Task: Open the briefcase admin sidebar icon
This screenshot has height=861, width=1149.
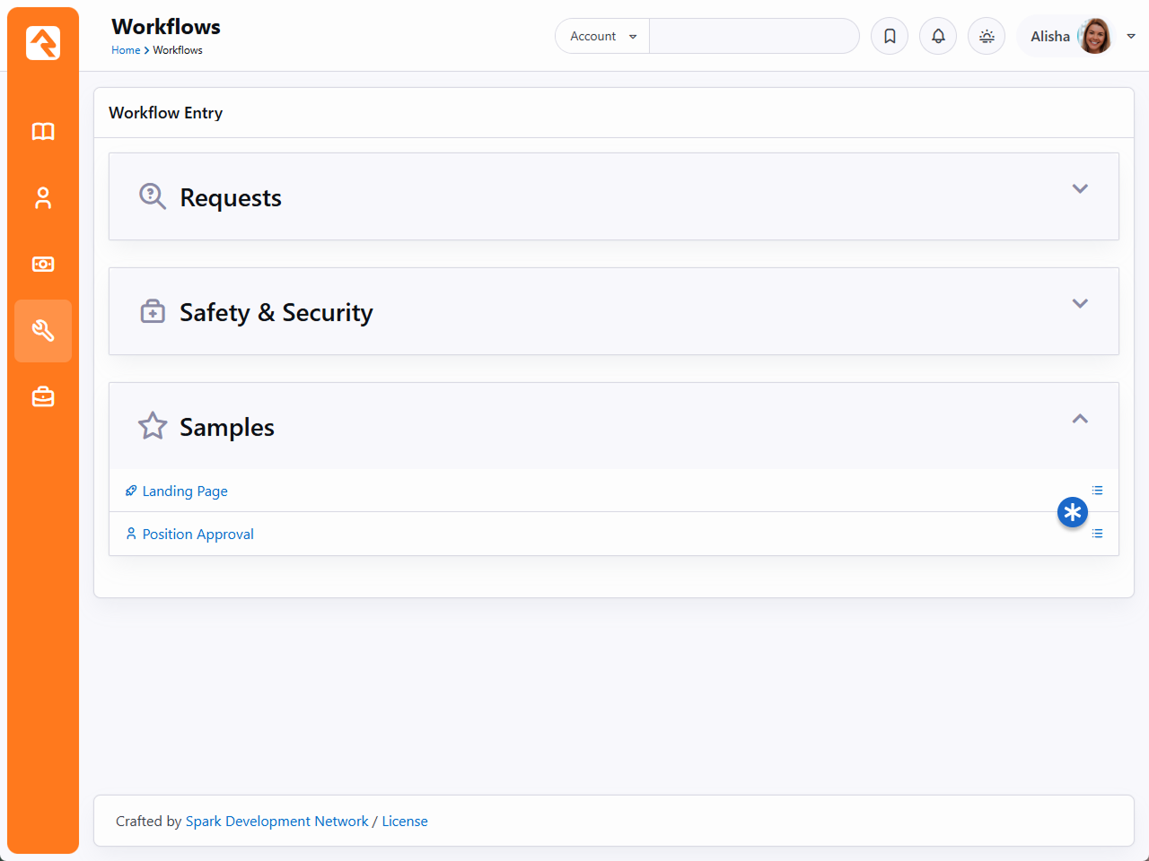Action: (43, 397)
